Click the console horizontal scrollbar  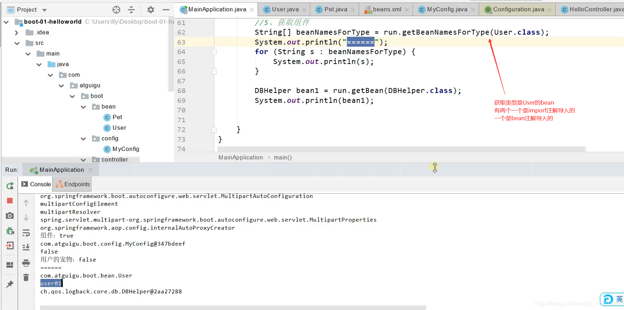tap(233, 308)
